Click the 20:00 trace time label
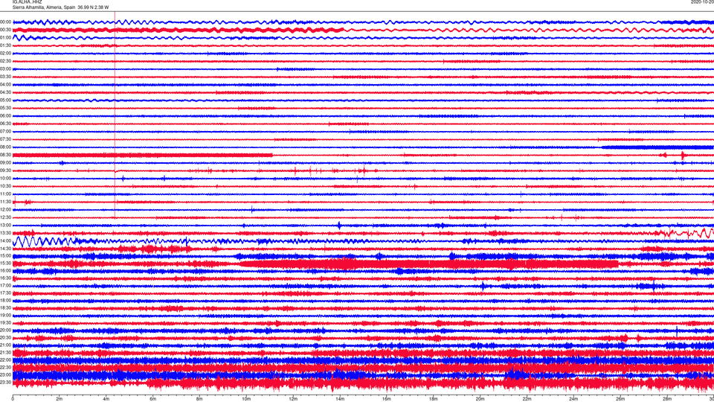Image resolution: width=714 pixels, height=402 pixels. click(6, 330)
